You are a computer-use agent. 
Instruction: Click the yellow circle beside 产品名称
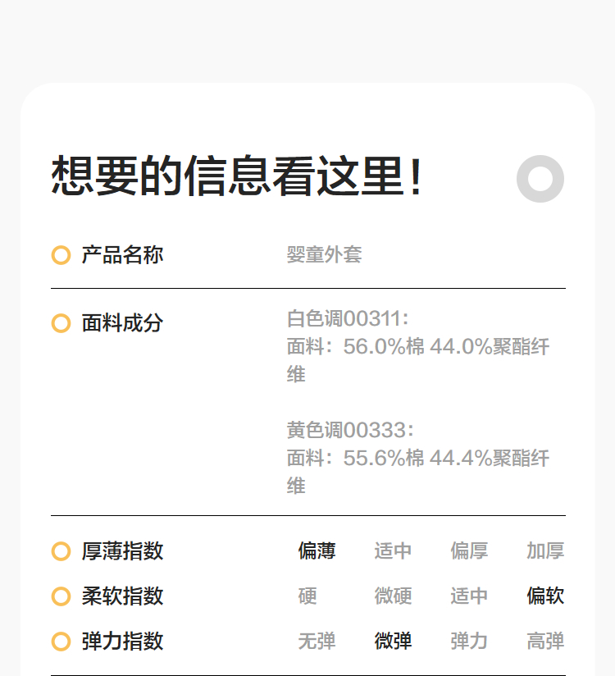click(61, 255)
